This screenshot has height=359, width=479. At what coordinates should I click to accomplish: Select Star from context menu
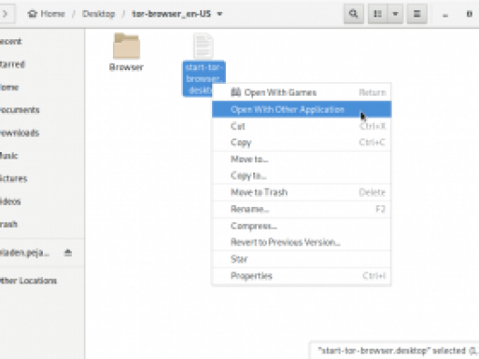point(301,259)
